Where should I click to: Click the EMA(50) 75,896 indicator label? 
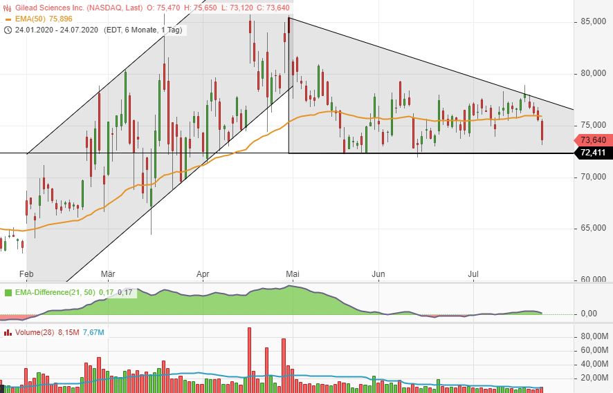coord(44,19)
